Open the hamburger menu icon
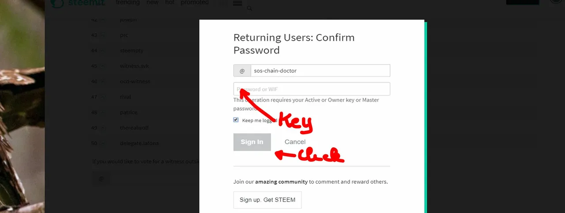This screenshot has width=565, height=213. click(x=237, y=3)
